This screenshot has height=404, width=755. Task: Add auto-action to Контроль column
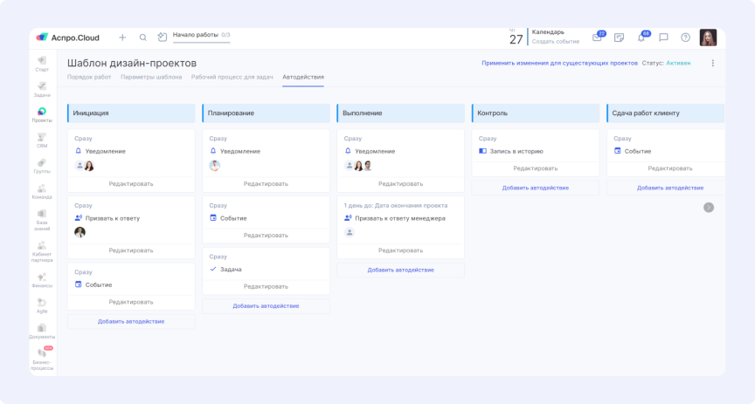[x=536, y=188]
